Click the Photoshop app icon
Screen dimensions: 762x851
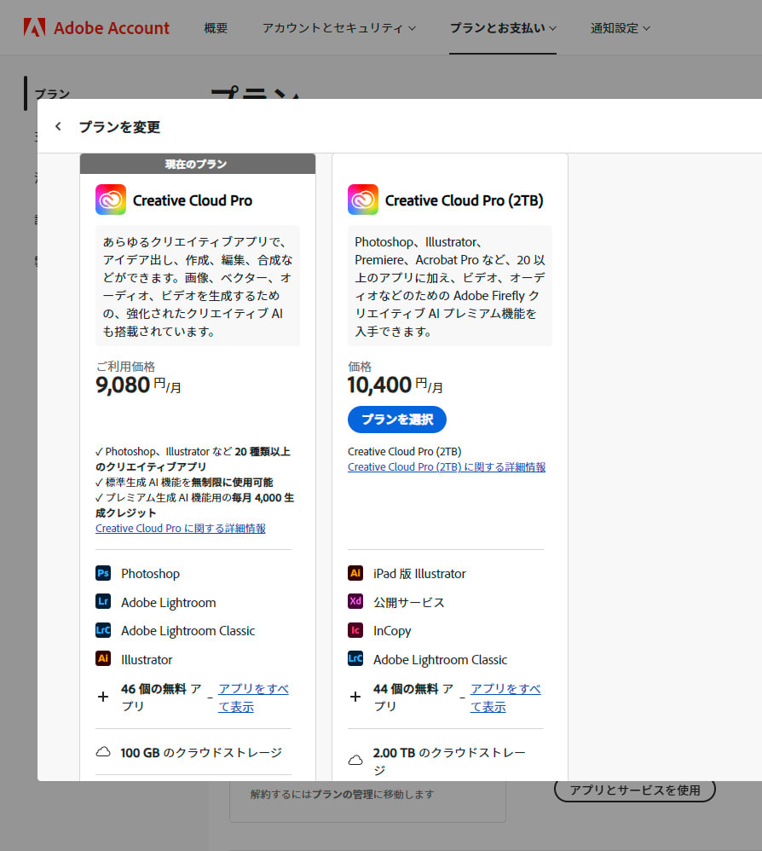103,573
